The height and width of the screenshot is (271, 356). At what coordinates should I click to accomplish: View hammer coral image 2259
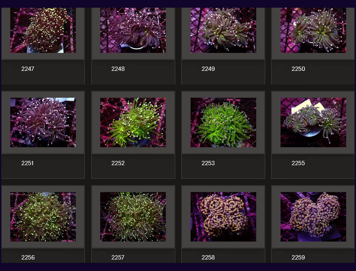click(313, 217)
